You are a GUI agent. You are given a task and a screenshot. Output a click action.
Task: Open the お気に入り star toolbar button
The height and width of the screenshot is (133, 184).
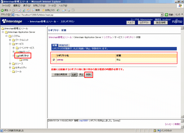(48, 10)
